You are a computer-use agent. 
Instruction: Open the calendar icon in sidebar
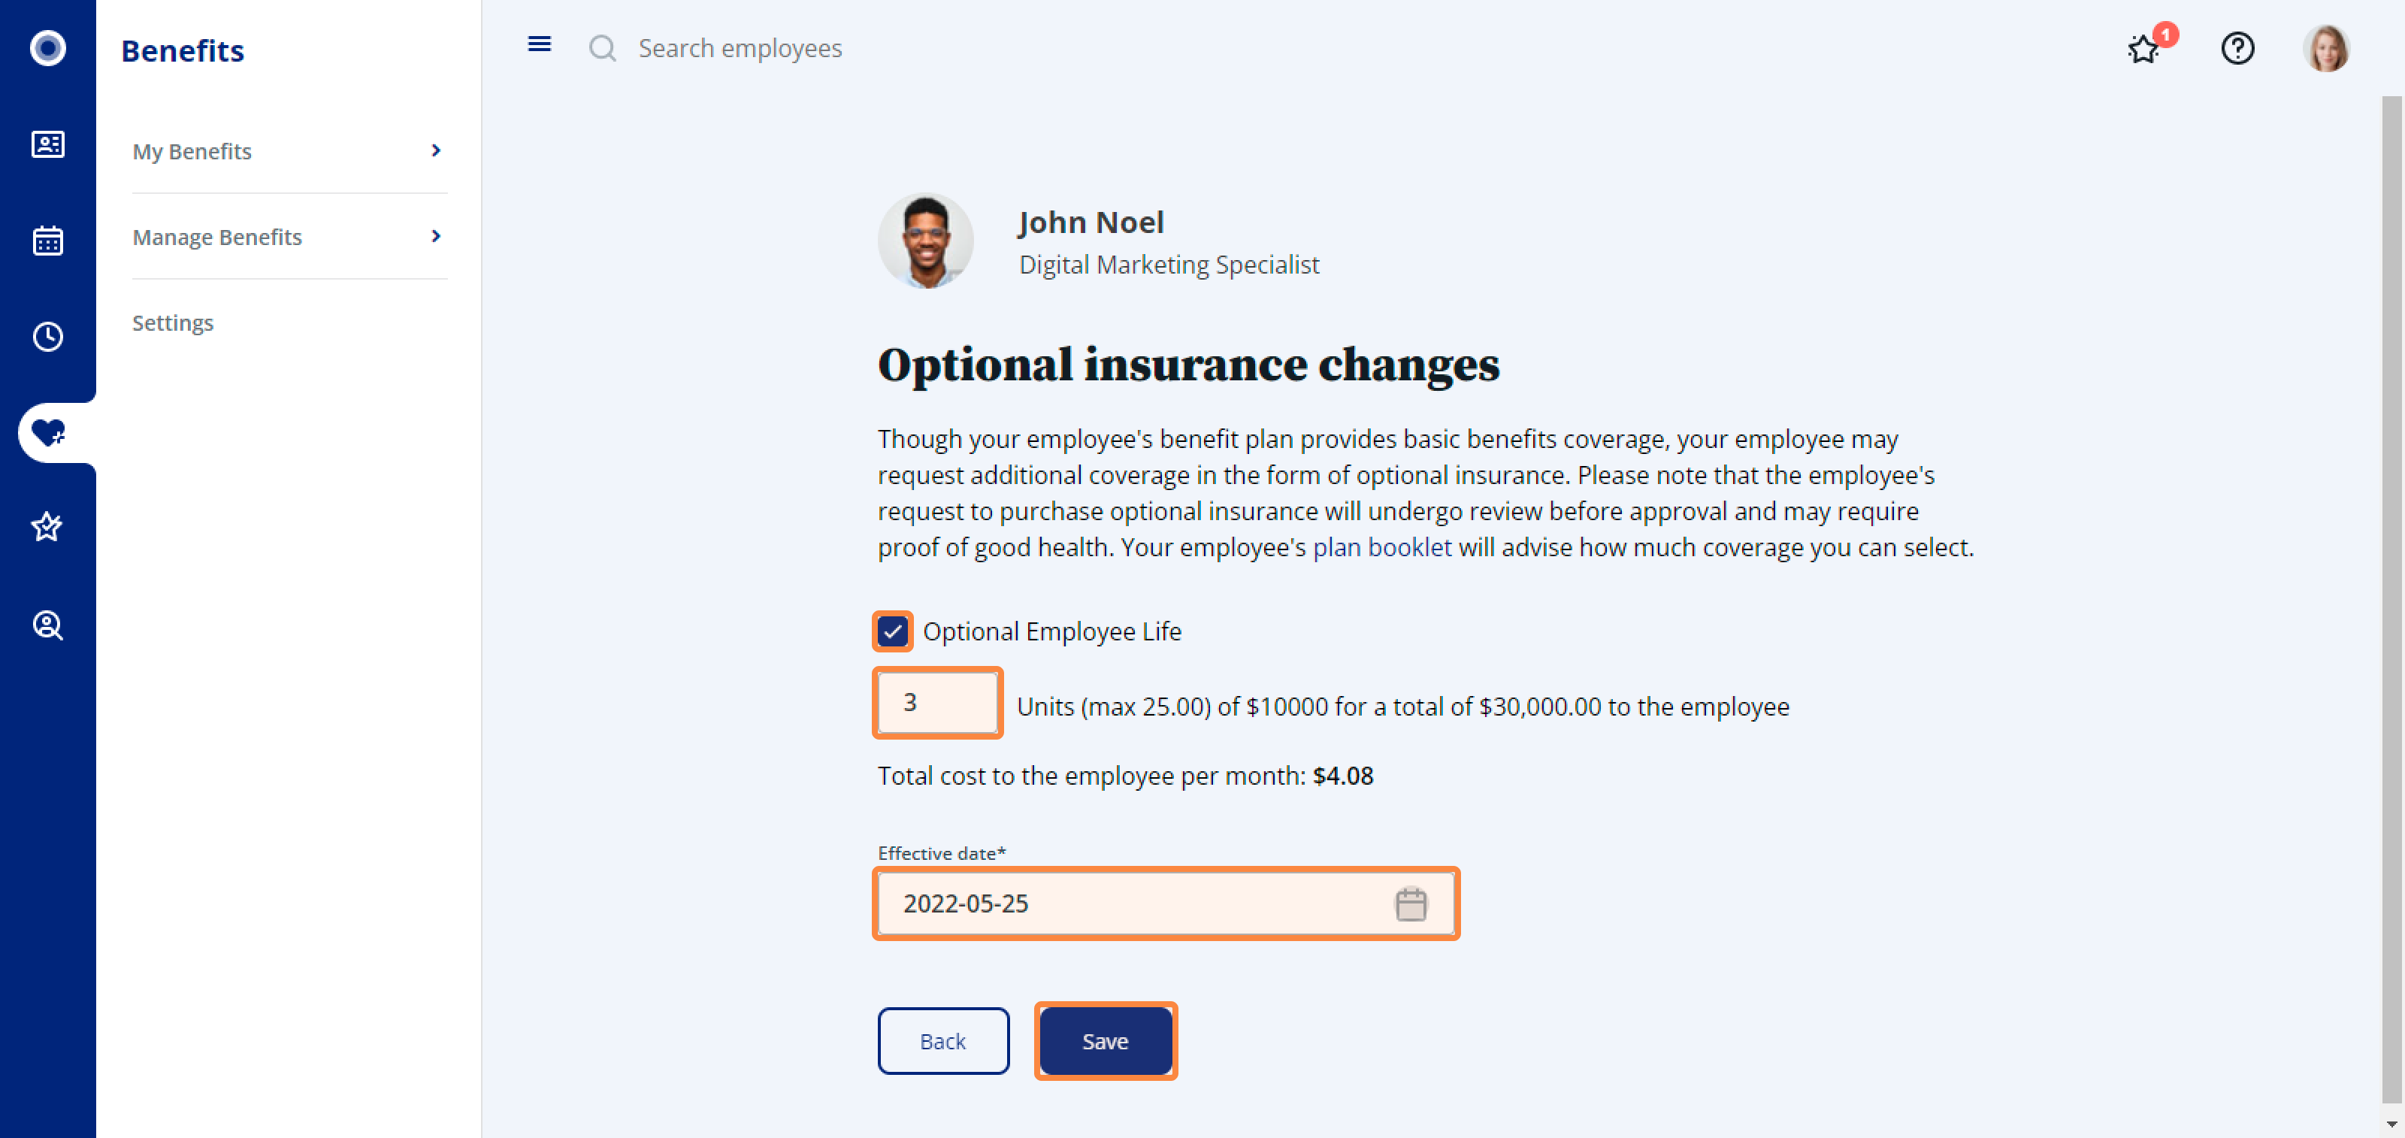[47, 241]
